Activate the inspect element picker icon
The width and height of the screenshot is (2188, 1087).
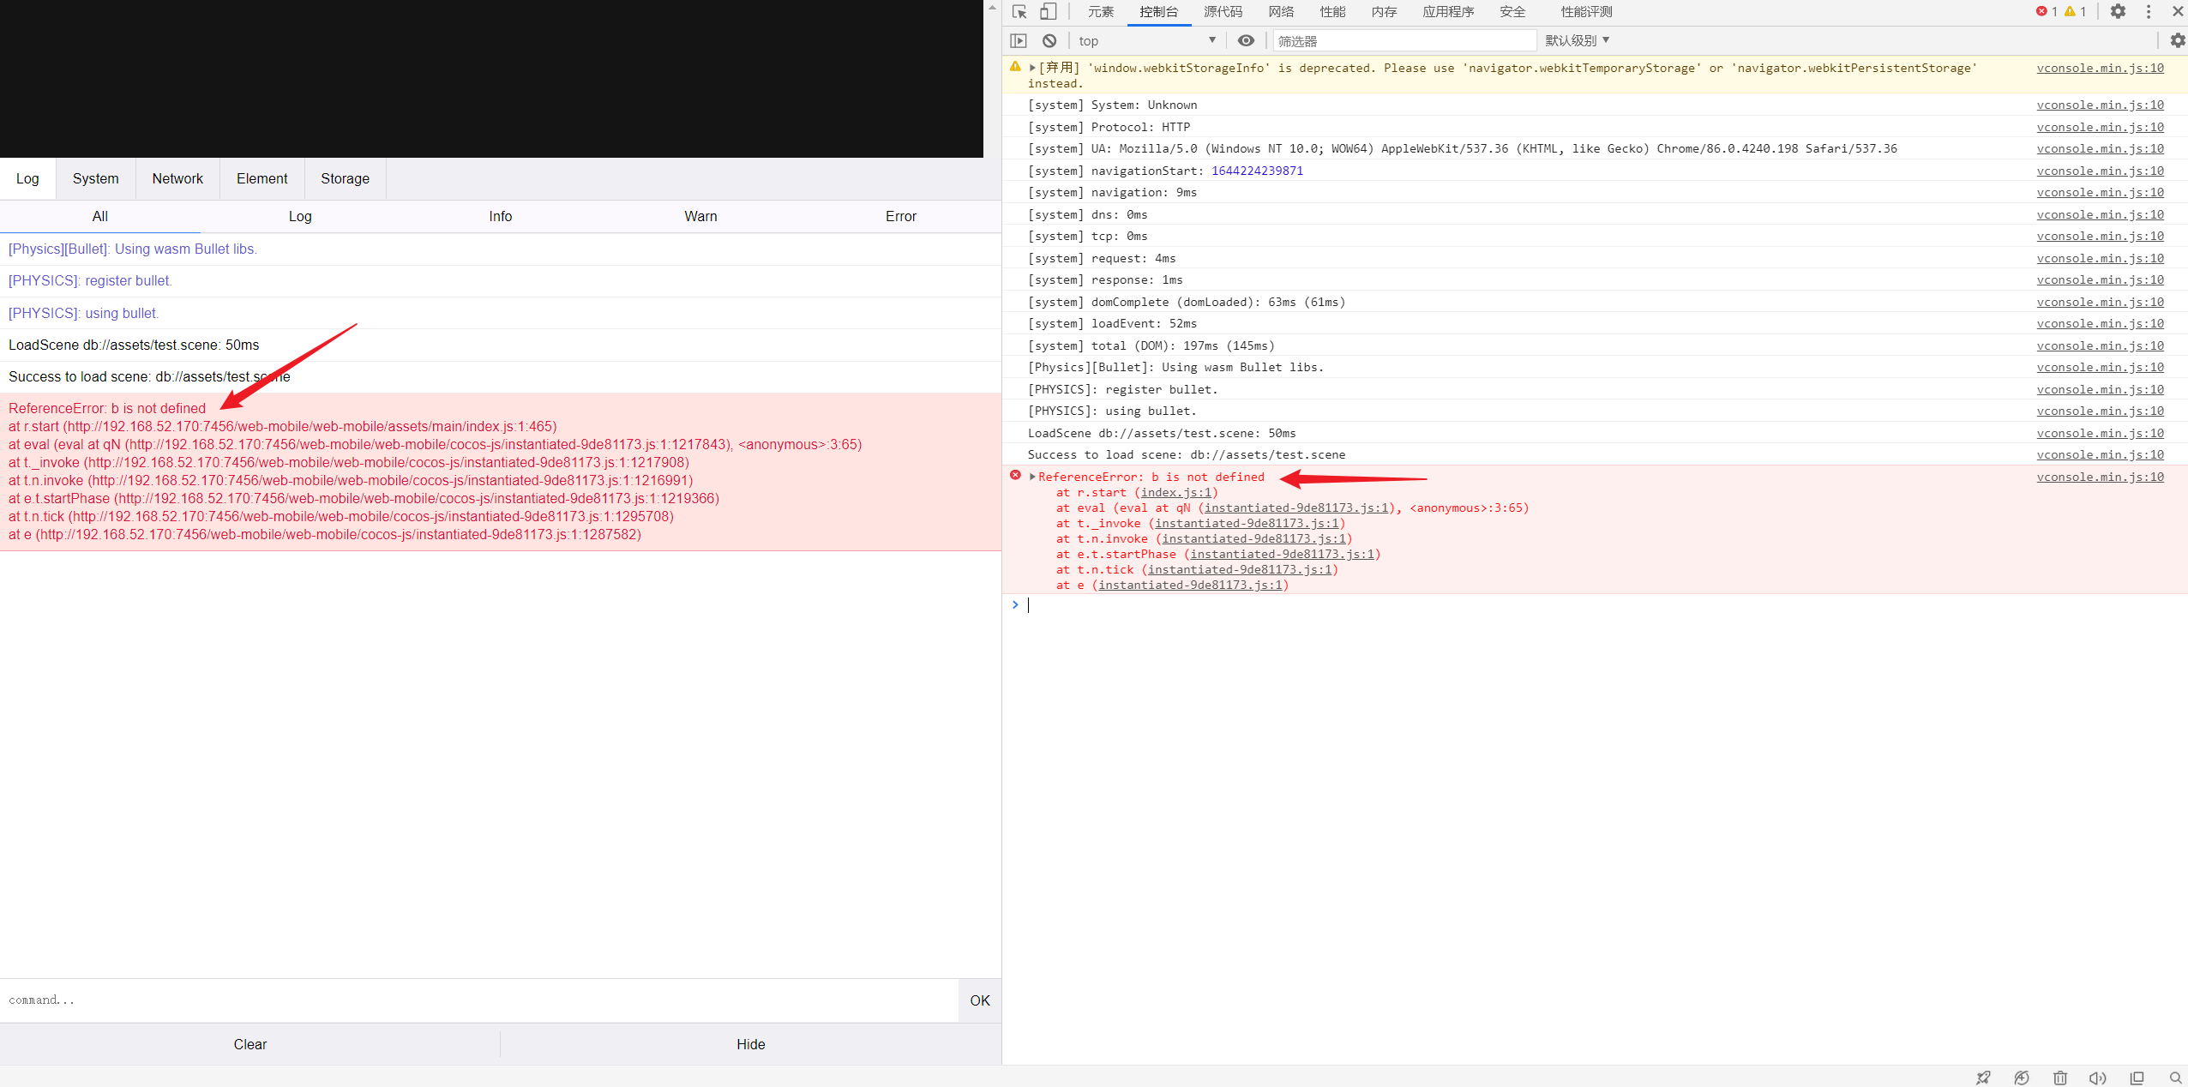tap(1019, 12)
